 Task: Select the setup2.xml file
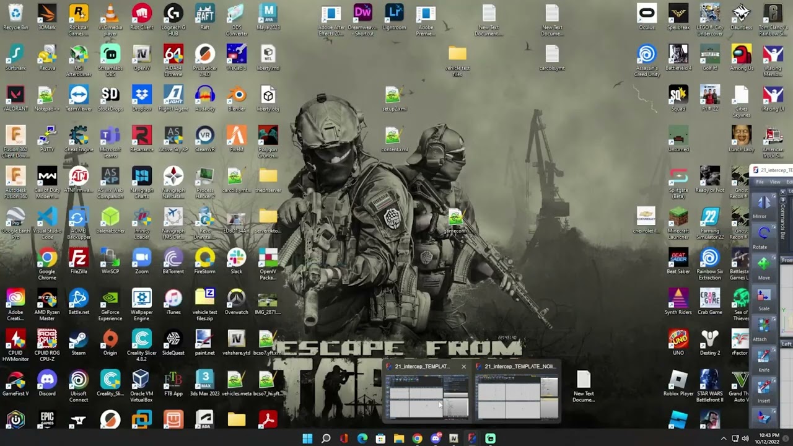tap(394, 98)
